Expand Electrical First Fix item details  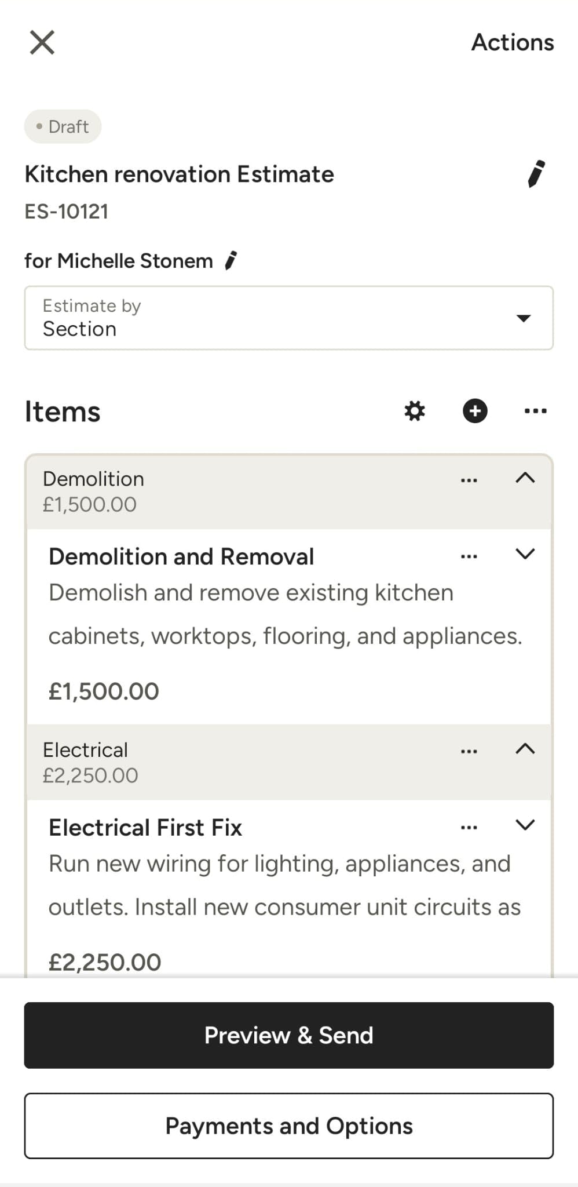tap(525, 825)
